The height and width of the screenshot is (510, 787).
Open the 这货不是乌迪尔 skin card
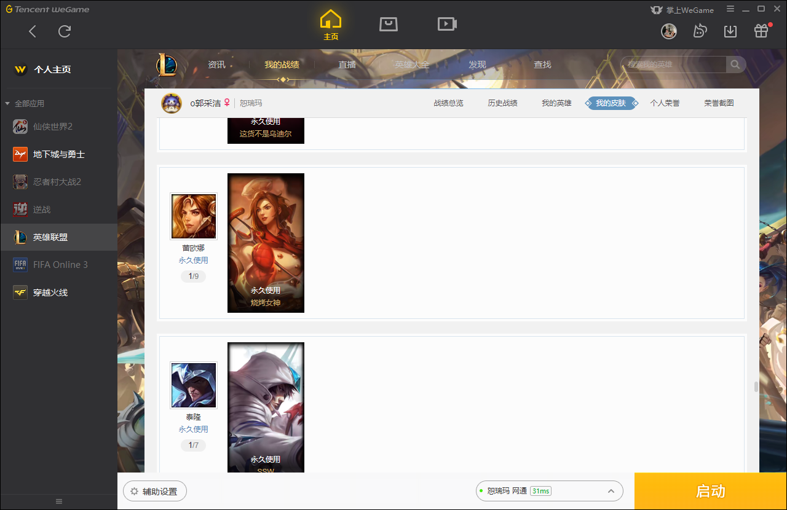(266, 131)
